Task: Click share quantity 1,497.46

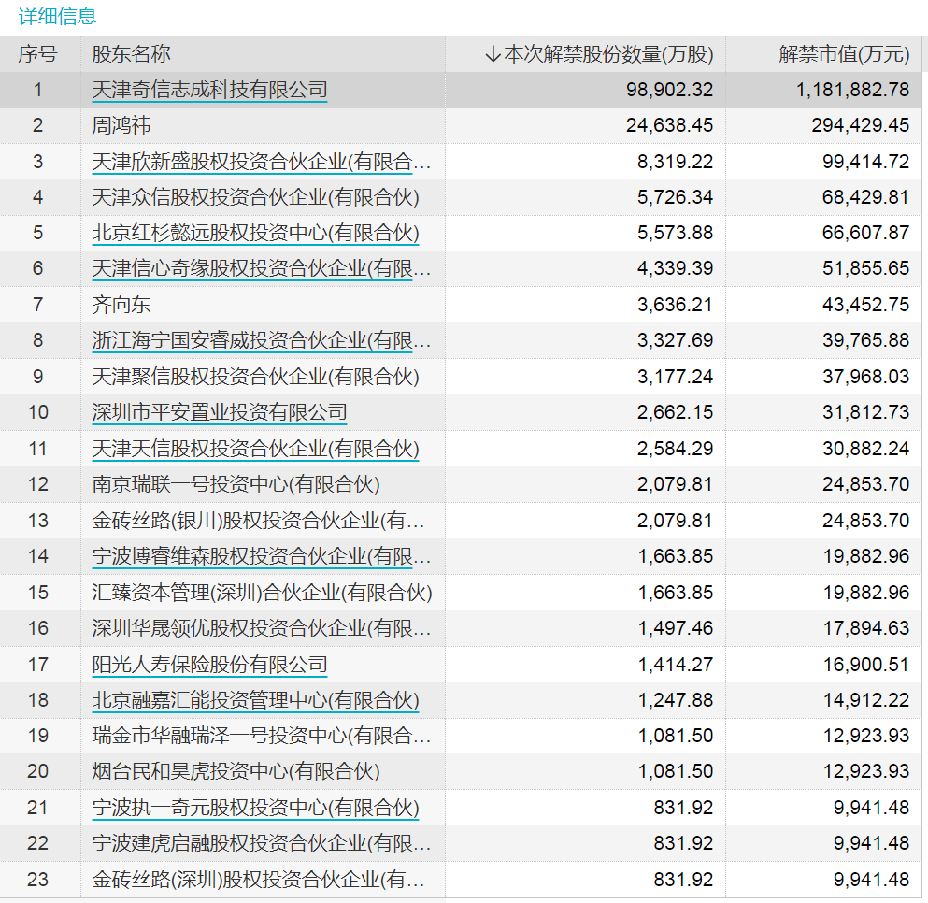Action: pyautogui.click(x=676, y=627)
